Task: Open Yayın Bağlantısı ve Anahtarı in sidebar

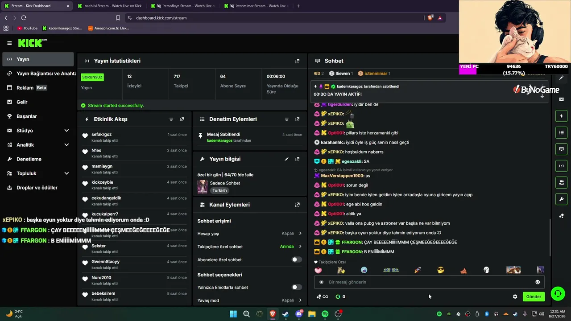Action: 38,74
